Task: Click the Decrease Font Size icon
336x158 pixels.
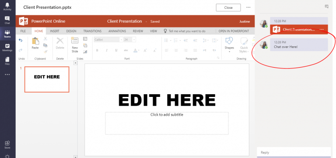Action: pyautogui.click(x=155, y=50)
